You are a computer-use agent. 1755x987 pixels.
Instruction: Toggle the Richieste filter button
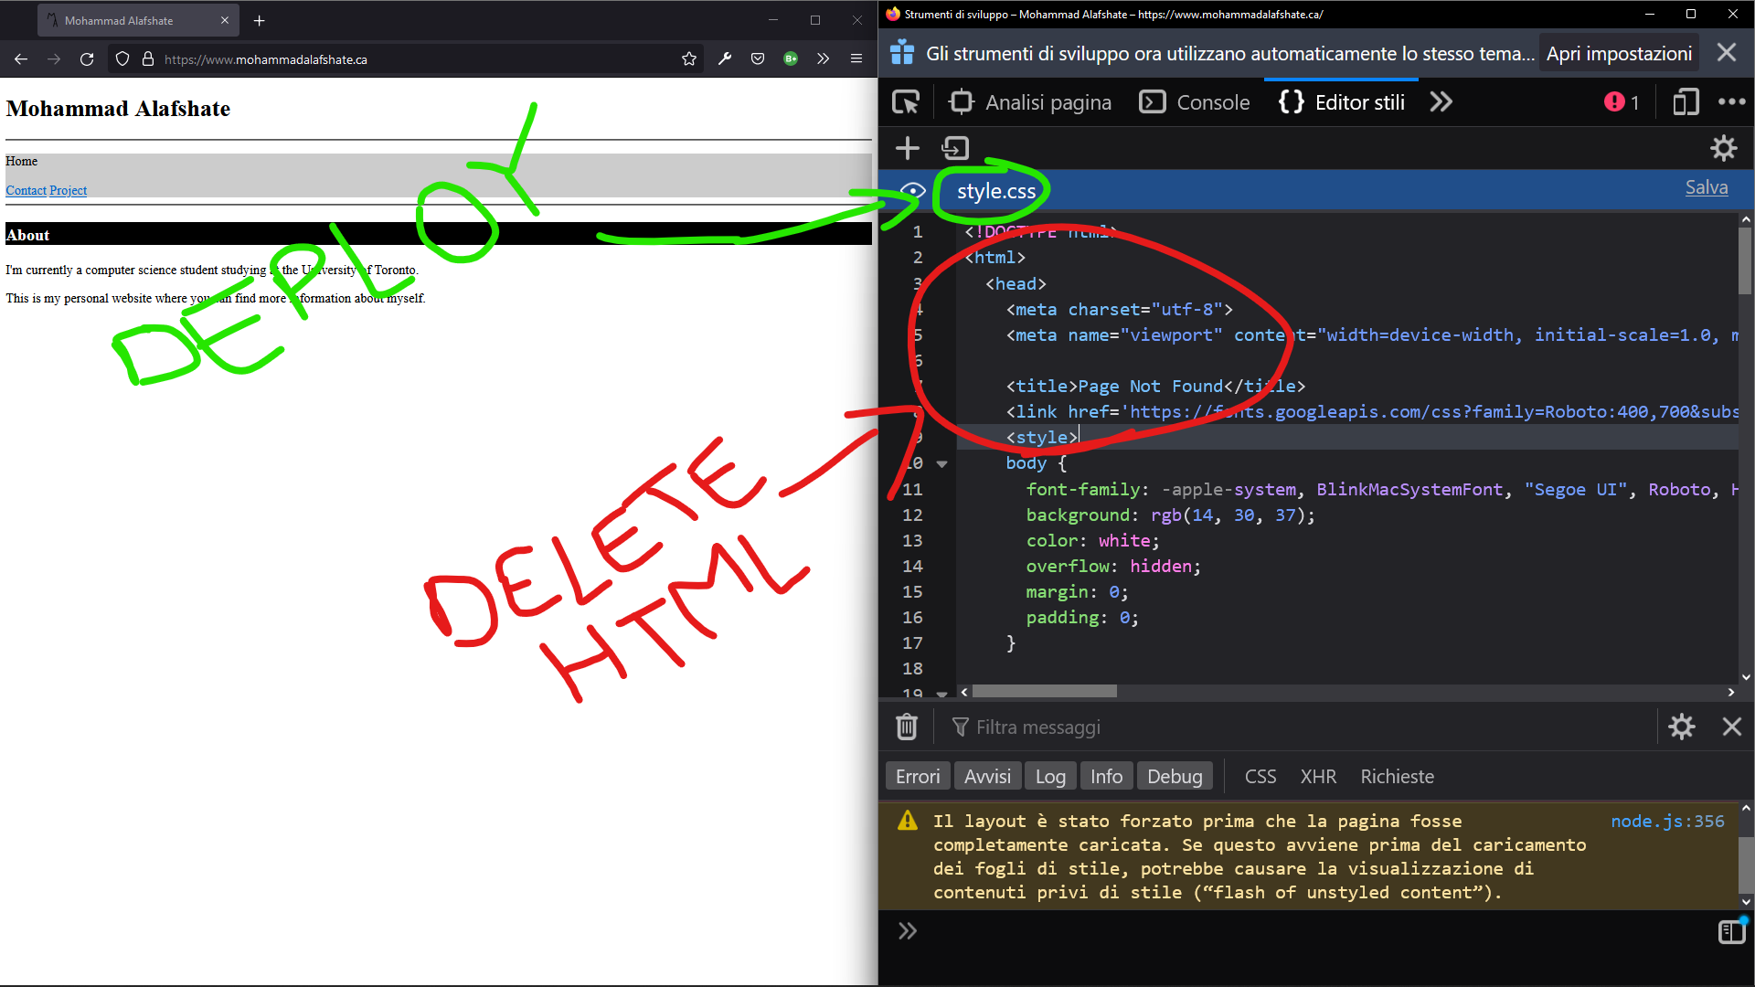coord(1397,776)
